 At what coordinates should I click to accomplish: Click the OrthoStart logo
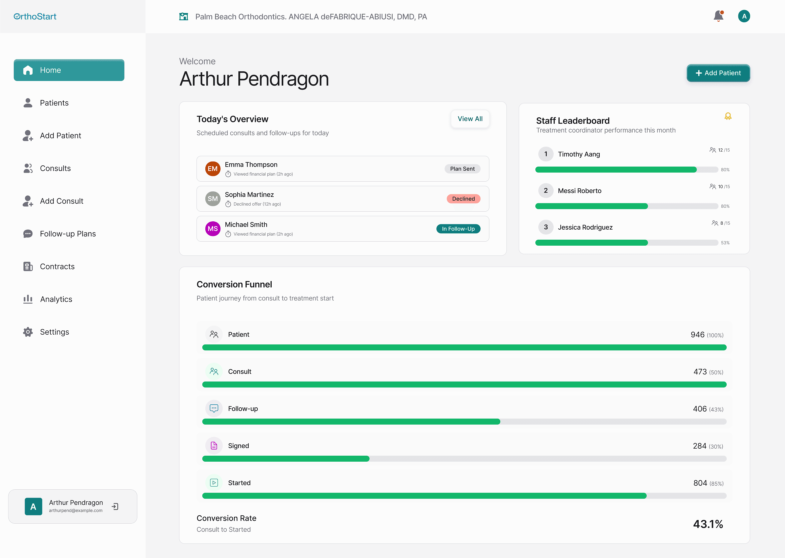click(x=35, y=16)
